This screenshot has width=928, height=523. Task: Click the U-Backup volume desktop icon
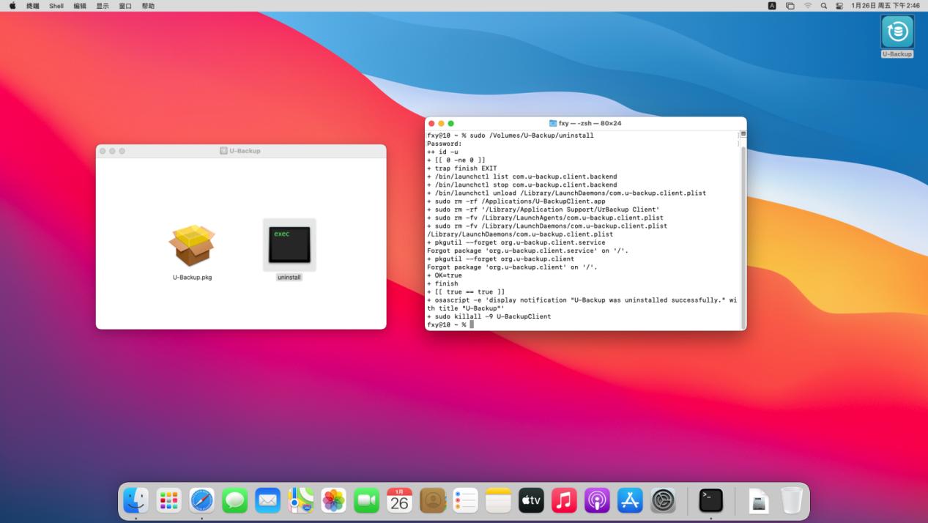coord(897,32)
